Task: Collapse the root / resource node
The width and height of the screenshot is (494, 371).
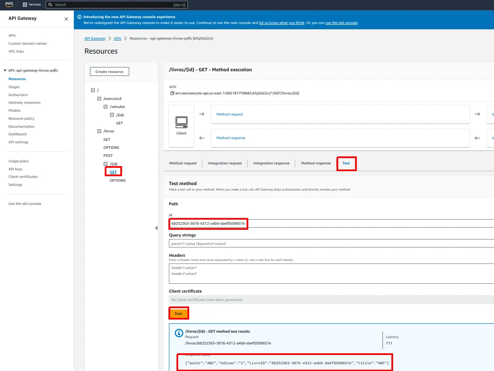Action: (x=93, y=90)
